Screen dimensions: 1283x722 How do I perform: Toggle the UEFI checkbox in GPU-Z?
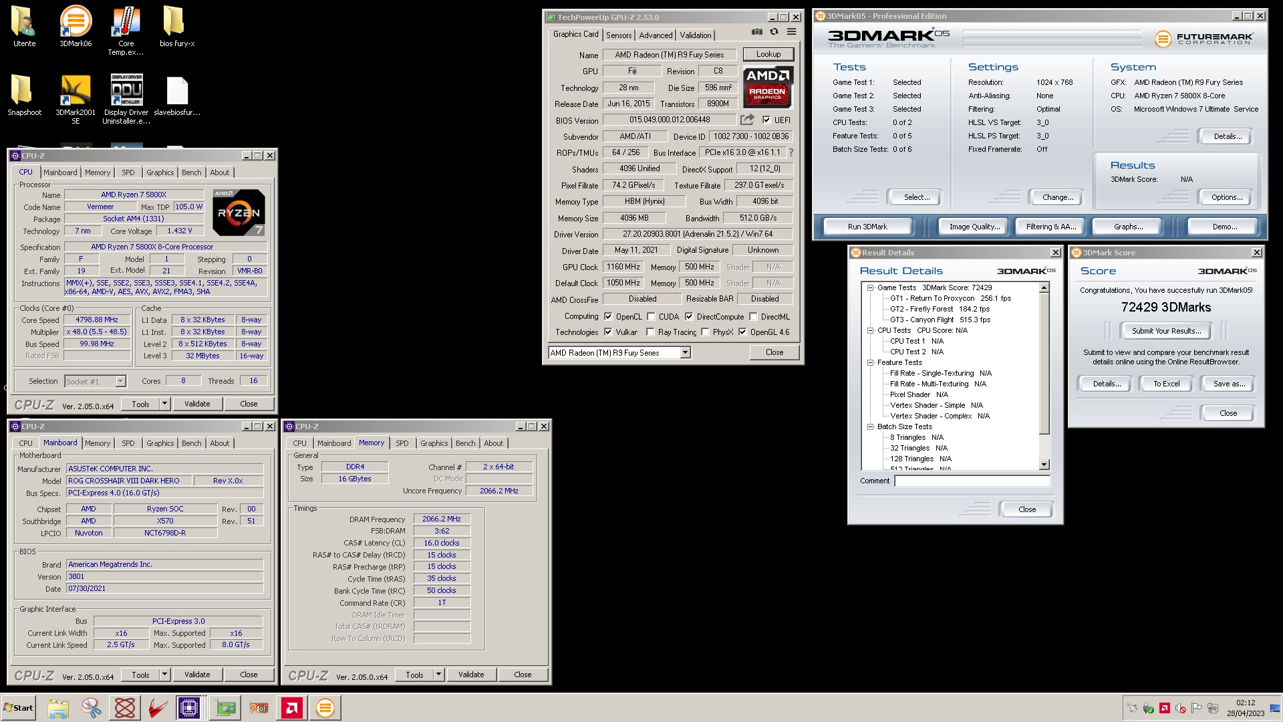point(766,120)
